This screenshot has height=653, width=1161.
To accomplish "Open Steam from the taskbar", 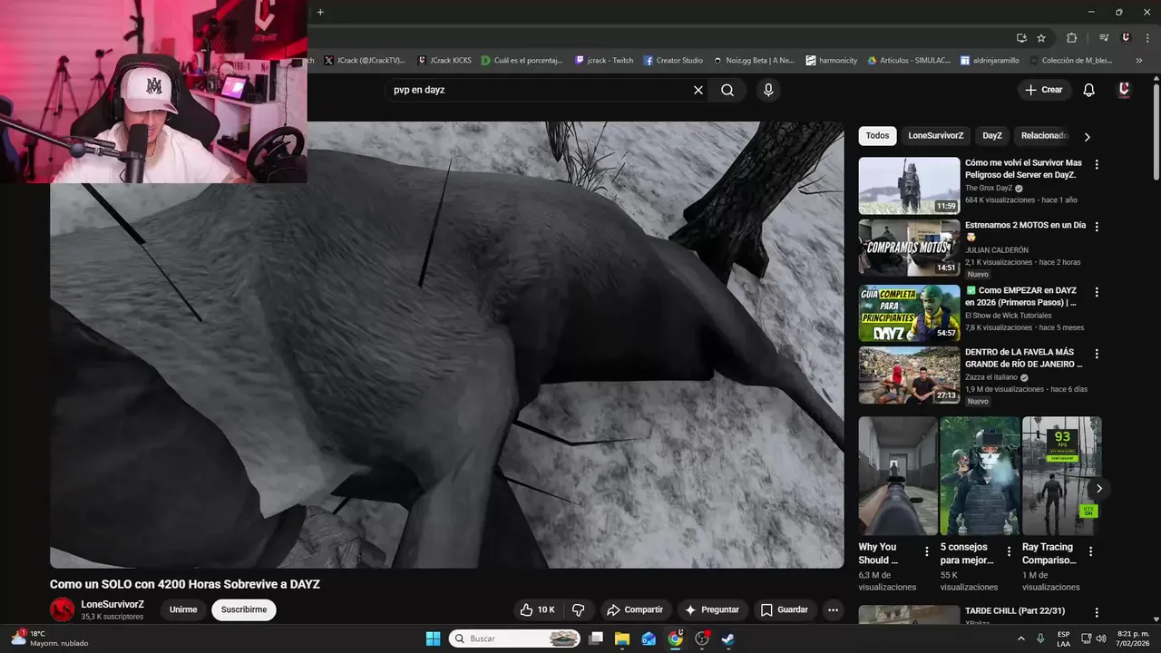I will pos(727,638).
